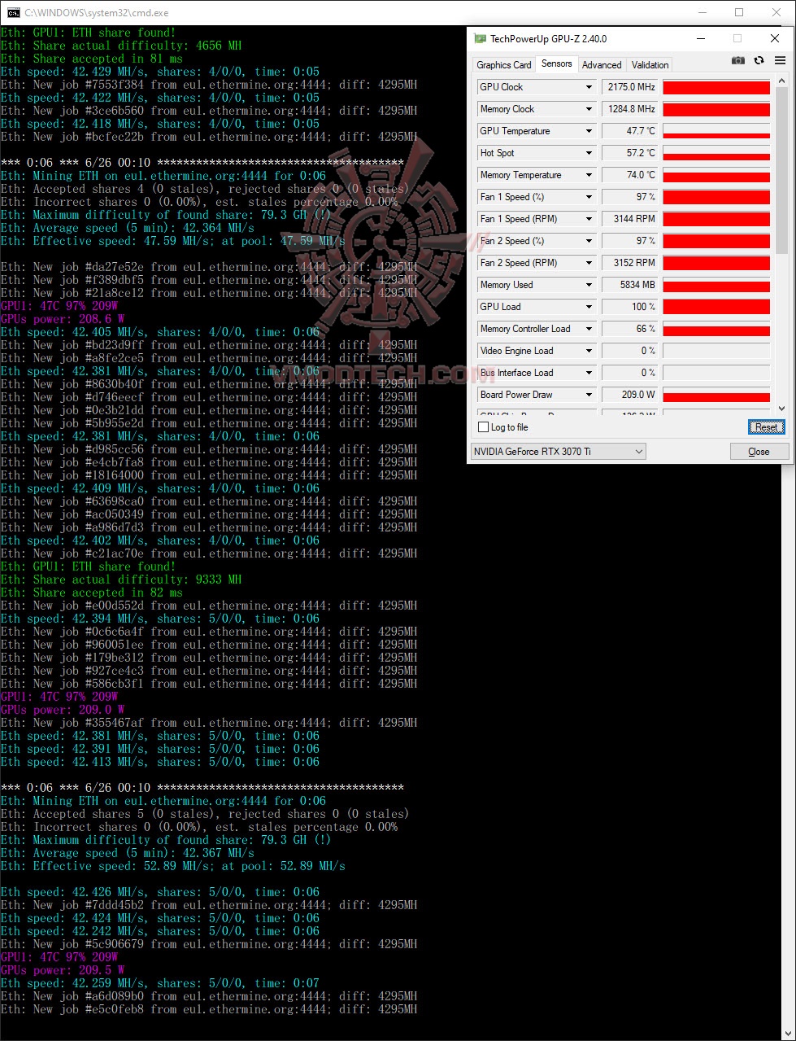Viewport: 796px width, 1041px height.
Task: Expand the Fan 2 Speed (%) dropdown
Action: click(x=589, y=241)
